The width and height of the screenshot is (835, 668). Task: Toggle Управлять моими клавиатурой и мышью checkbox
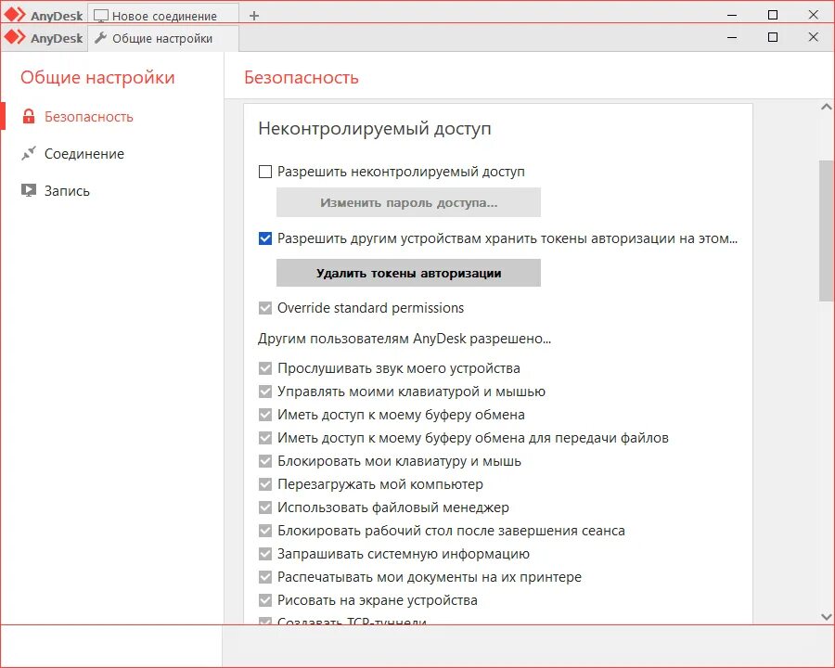(x=265, y=392)
